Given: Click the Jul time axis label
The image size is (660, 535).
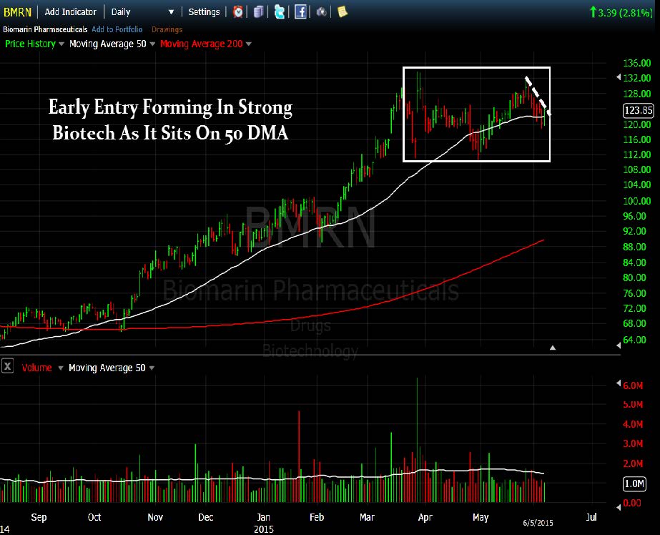Looking at the screenshot, I should click(x=591, y=517).
